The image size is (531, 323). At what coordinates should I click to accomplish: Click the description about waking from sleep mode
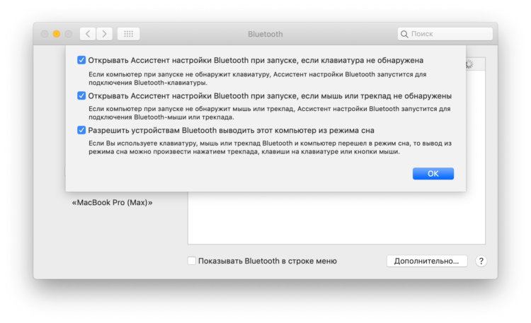pyautogui.click(x=270, y=148)
